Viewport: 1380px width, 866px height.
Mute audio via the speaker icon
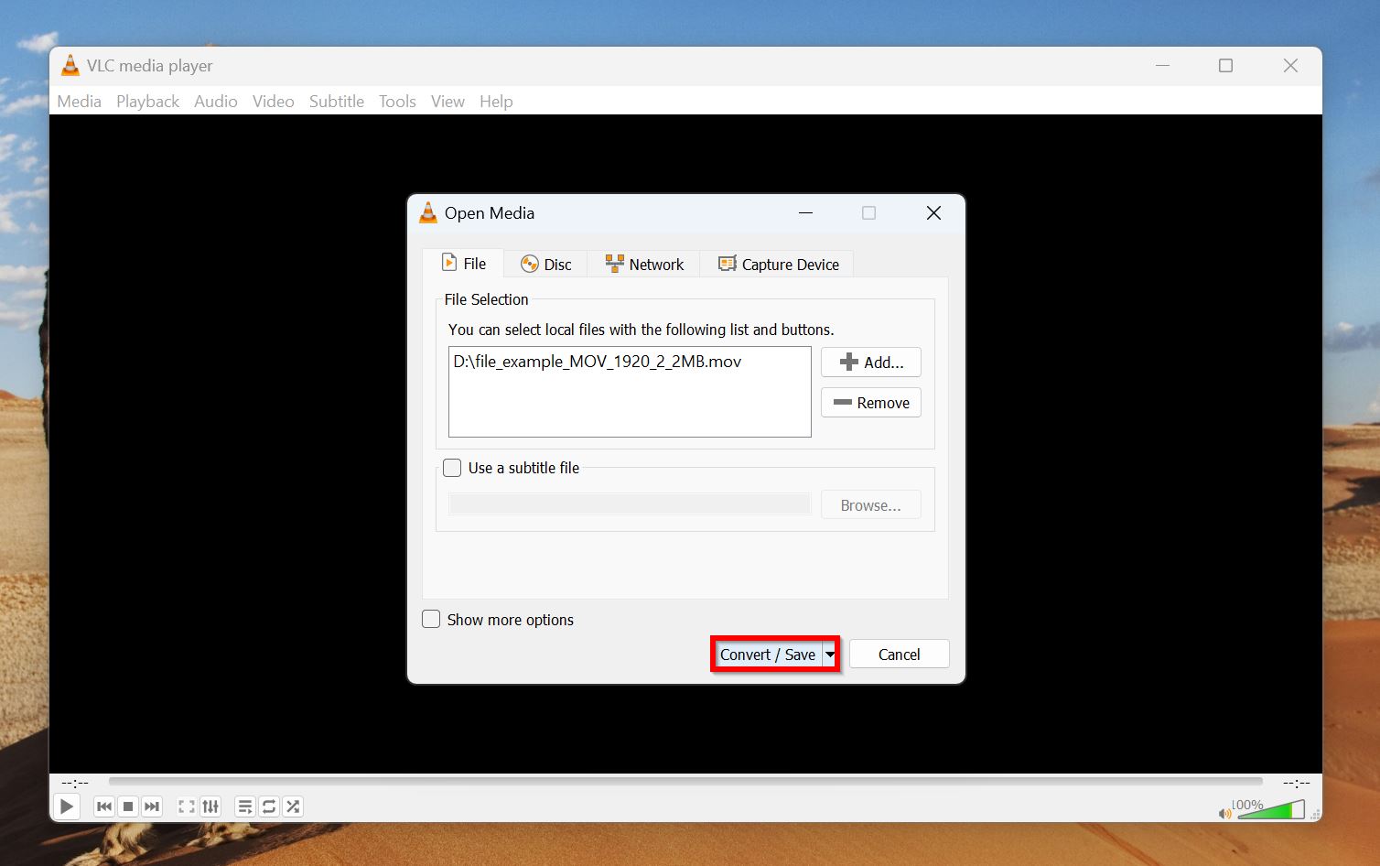pyautogui.click(x=1224, y=813)
